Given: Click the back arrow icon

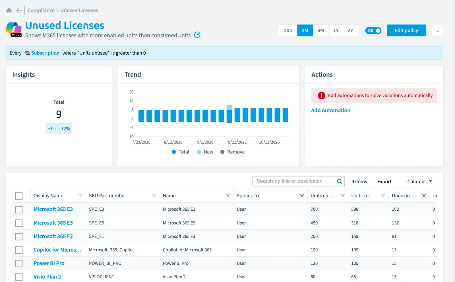Looking at the screenshot, I should [x=19, y=11].
